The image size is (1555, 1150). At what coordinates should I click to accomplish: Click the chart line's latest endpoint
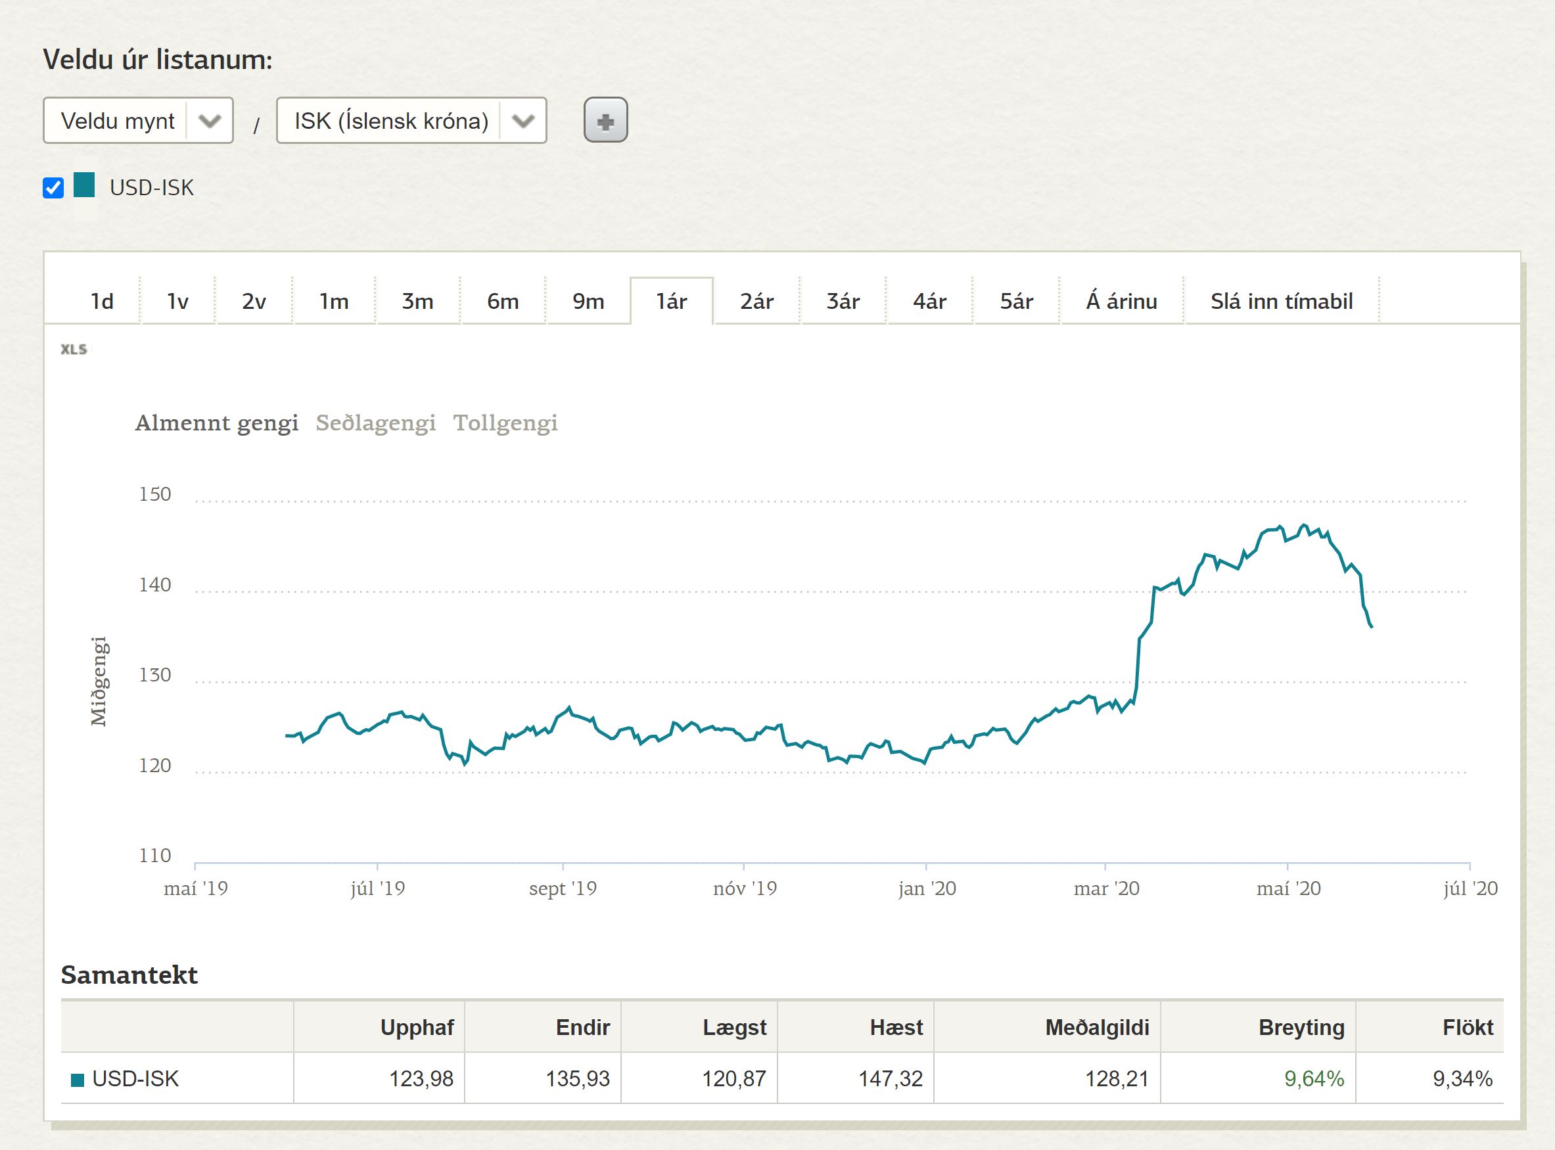click(1371, 626)
